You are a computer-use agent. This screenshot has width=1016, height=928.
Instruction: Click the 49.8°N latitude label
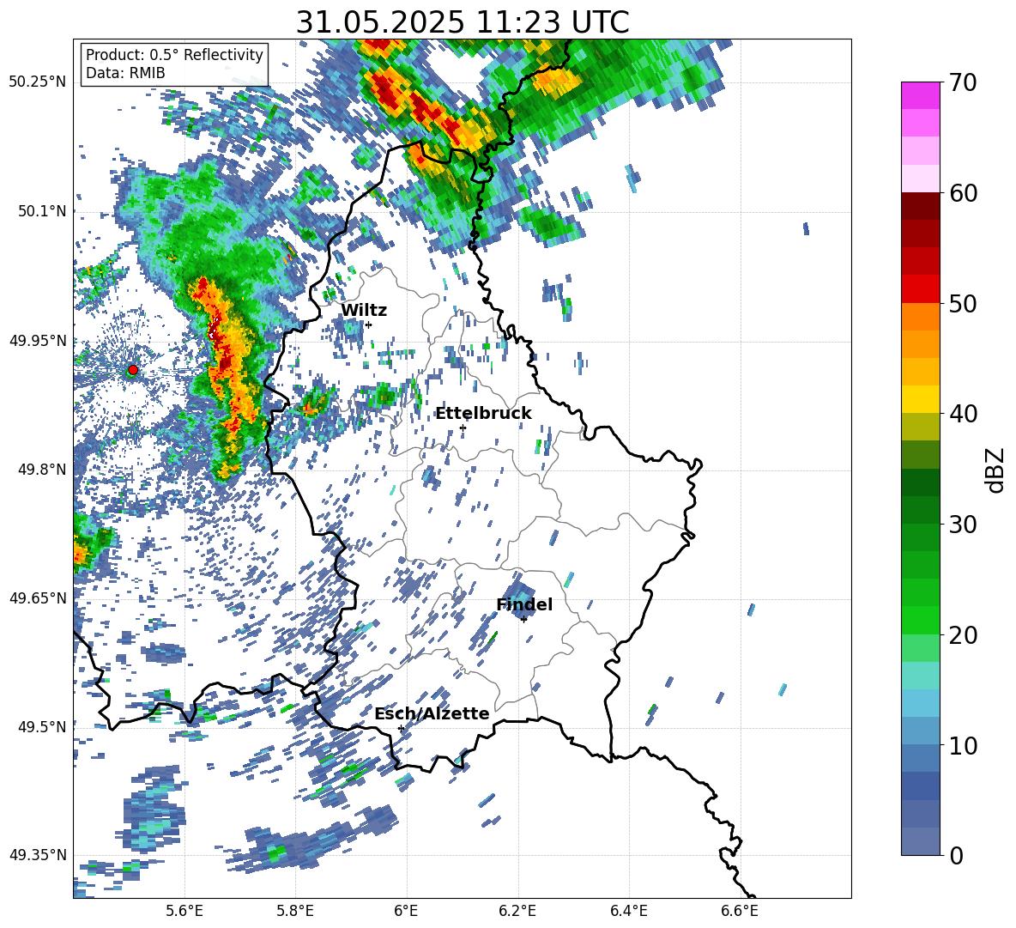(x=42, y=470)
